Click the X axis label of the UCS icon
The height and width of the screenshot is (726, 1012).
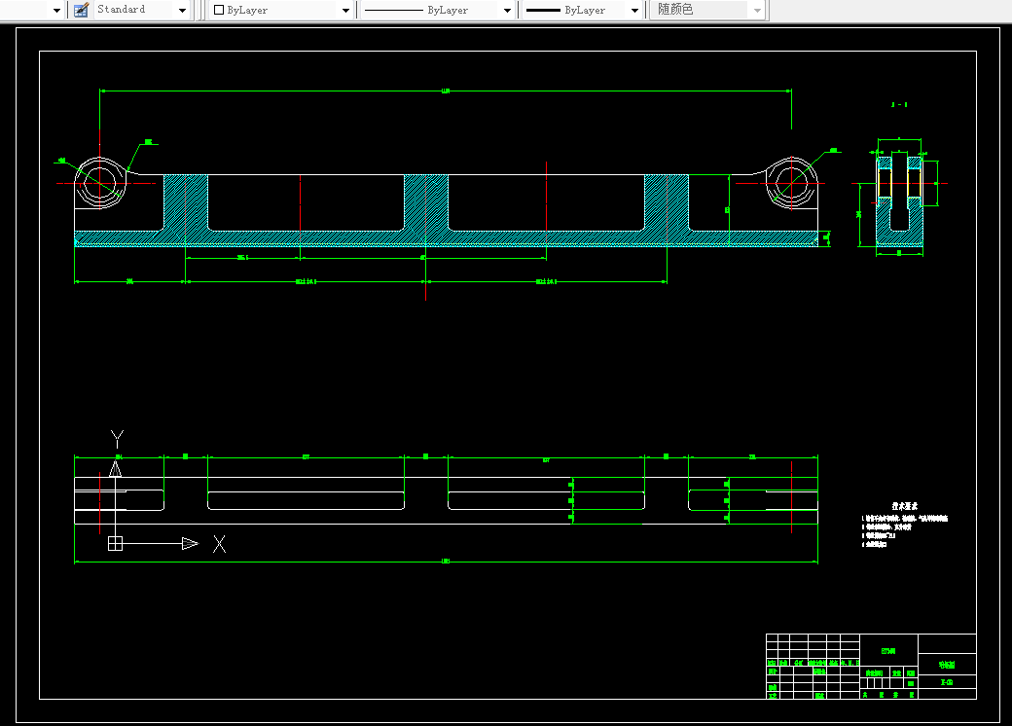tap(220, 544)
